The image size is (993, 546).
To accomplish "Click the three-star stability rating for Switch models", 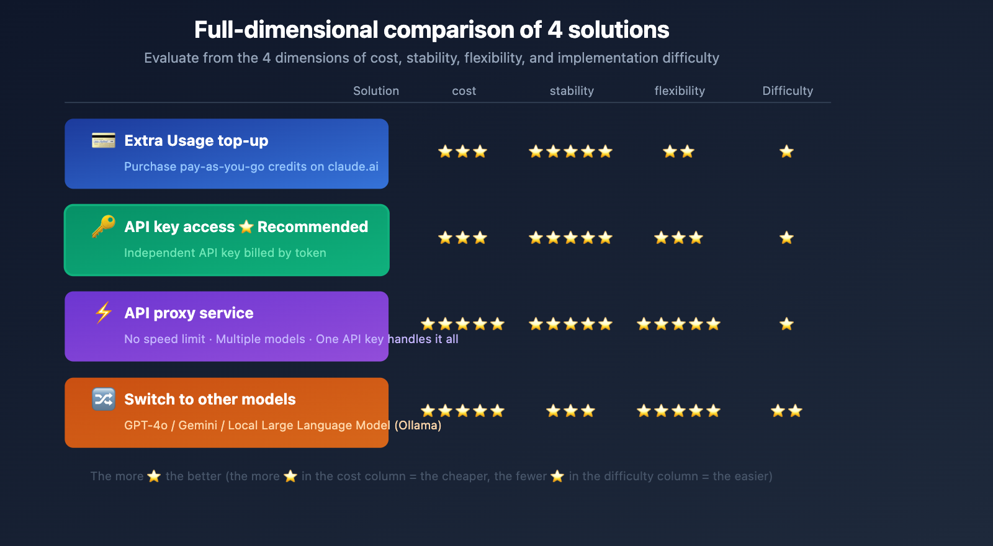I will pos(570,411).
